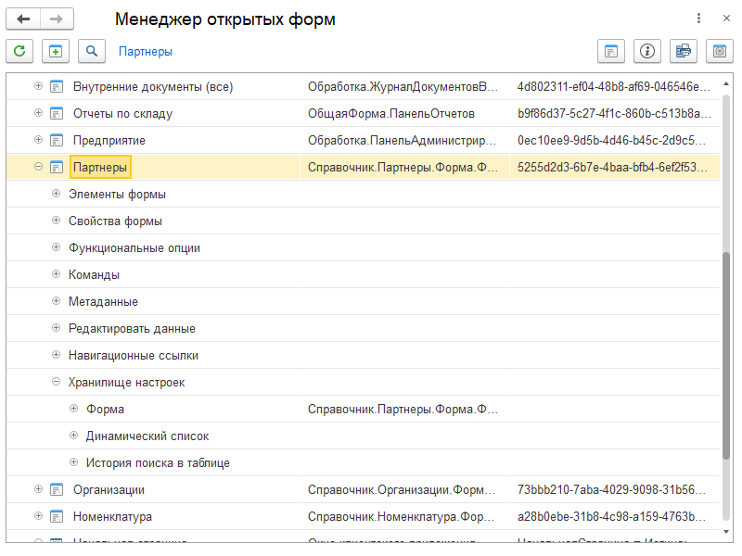Collapse the Партнеры row
Image resolution: width=742 pixels, height=556 pixels.
pyautogui.click(x=38, y=167)
